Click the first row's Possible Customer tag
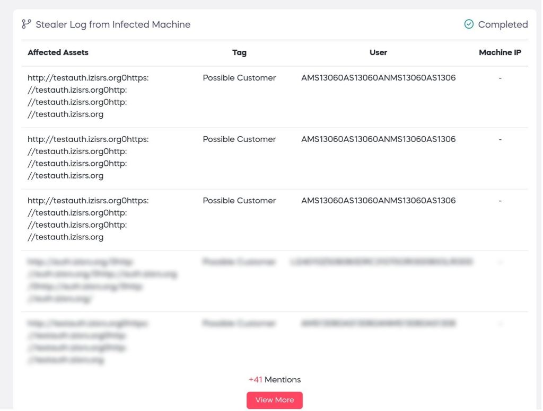Image resolution: width=543 pixels, height=411 pixels. [239, 78]
